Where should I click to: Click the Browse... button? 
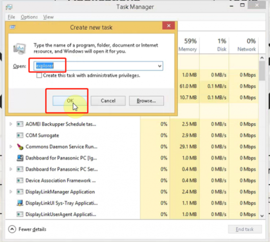click(146, 101)
